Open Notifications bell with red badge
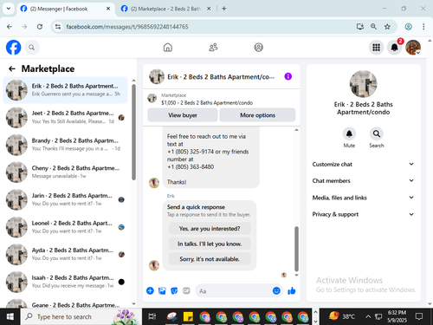Image resolution: width=433 pixels, height=325 pixels. (395, 48)
